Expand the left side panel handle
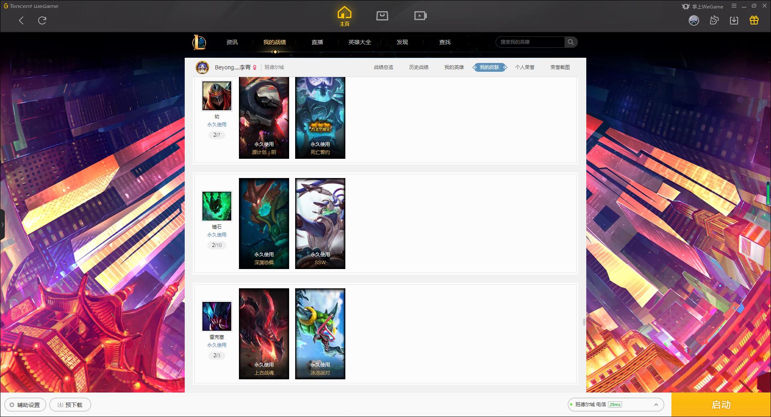 2,225
